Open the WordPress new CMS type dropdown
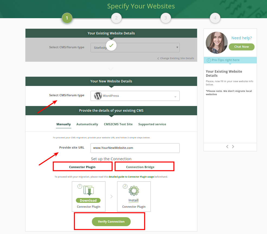 pos(135,96)
